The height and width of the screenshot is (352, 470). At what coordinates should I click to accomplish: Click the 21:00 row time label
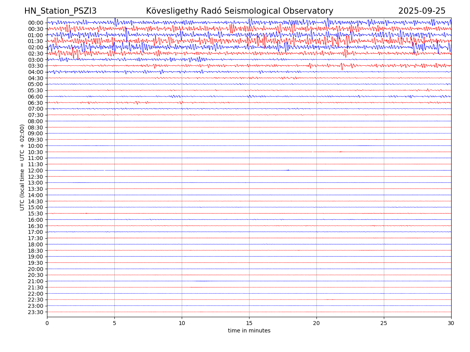[x=35, y=281]
